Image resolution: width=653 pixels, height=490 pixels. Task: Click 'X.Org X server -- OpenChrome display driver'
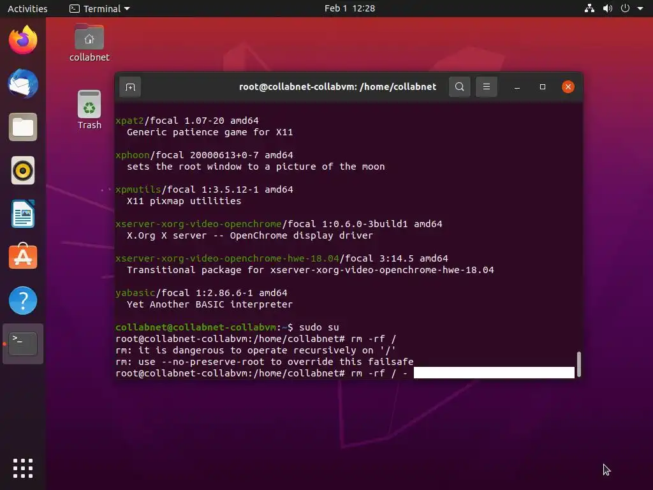tap(250, 235)
